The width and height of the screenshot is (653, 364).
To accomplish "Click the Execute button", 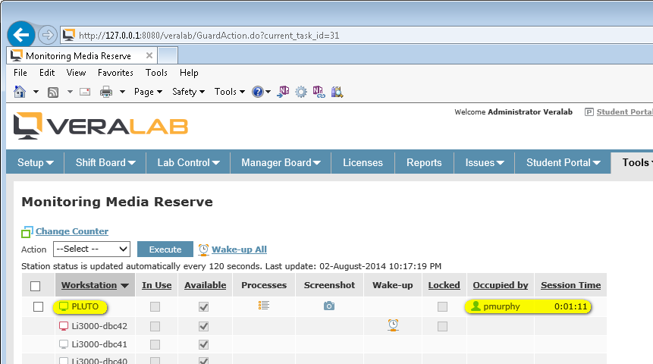I will 165,249.
